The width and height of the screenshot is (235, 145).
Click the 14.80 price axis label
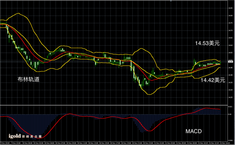(x=230, y=16)
